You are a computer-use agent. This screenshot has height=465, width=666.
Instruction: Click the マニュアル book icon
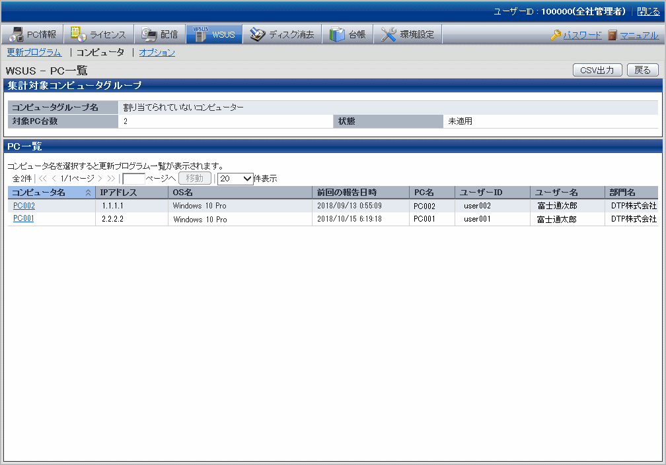pyautogui.click(x=612, y=36)
